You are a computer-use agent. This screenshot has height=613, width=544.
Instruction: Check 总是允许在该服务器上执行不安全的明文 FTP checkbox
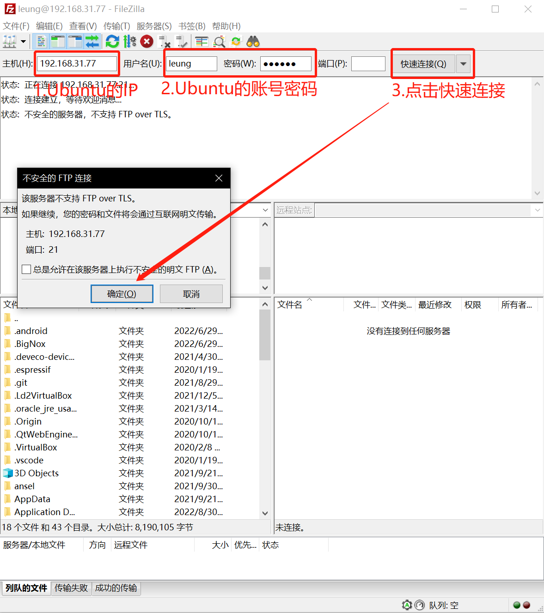[x=26, y=269]
